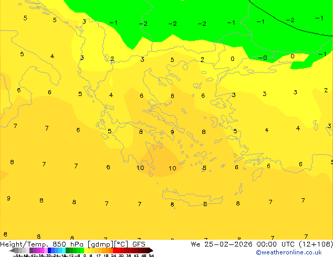This screenshot has width=333, height=257.
Task: Click the dark maroon right arrow end of scale
Action: coord(151,251)
